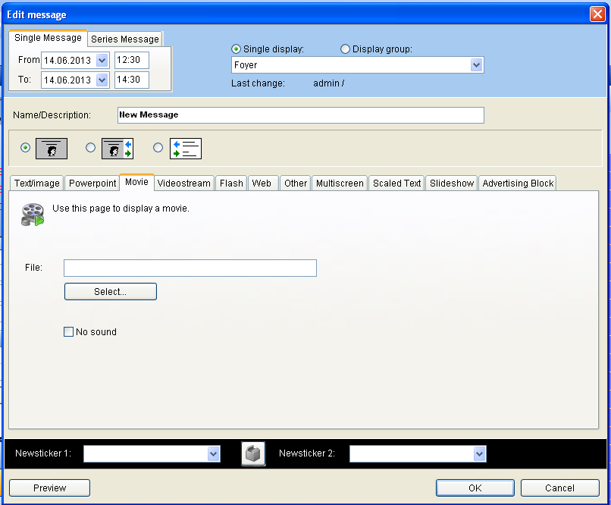Expand the Foyer display dropdown
The height and width of the screenshot is (505, 611).
(x=476, y=65)
